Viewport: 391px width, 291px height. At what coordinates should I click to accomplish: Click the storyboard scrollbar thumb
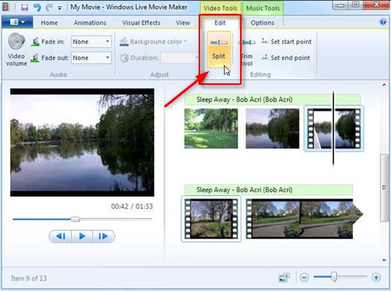coord(384,188)
